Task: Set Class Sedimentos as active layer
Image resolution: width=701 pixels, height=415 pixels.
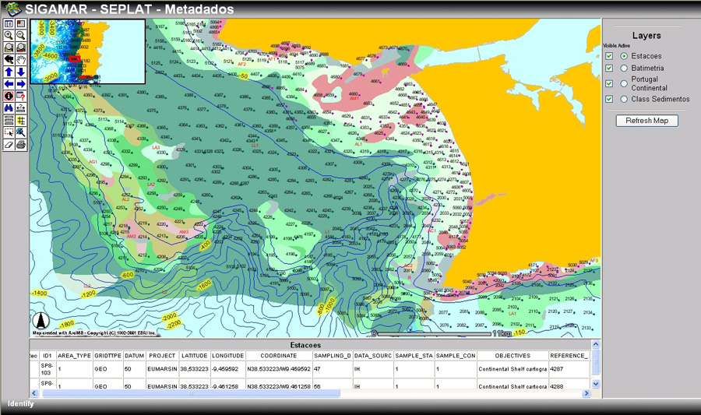Action: (x=624, y=99)
